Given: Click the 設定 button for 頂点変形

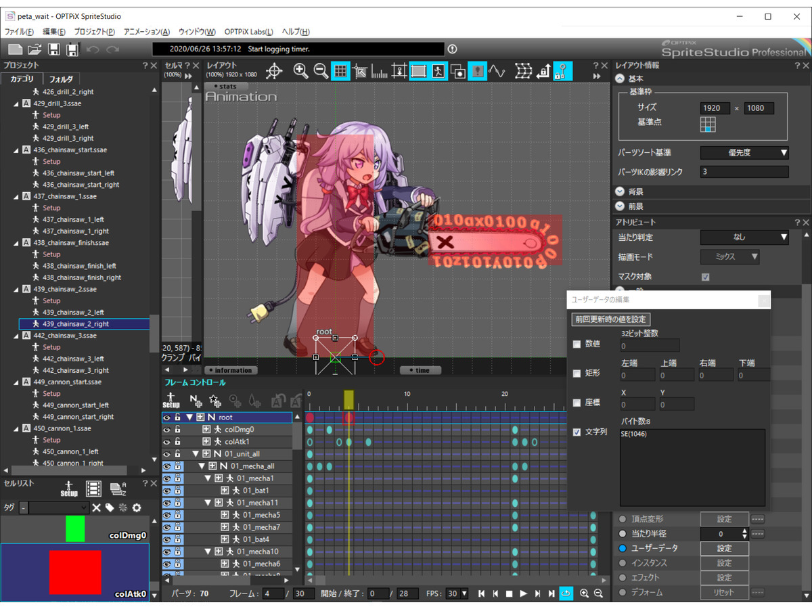Looking at the screenshot, I should [x=725, y=519].
